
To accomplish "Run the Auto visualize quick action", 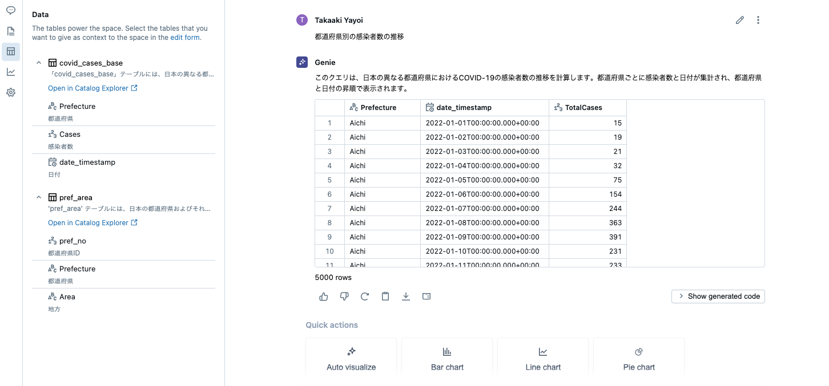I will [351, 359].
